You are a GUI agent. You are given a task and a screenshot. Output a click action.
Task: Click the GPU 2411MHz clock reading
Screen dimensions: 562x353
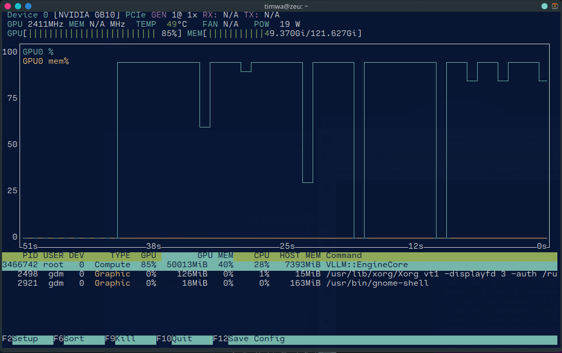click(35, 24)
